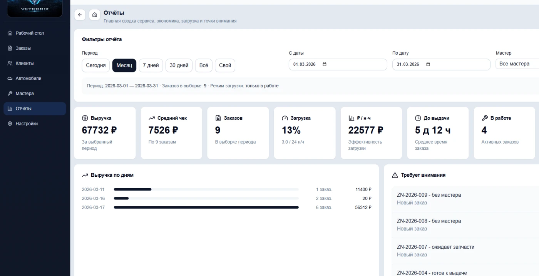Select the 'Всё' period option

204,65
